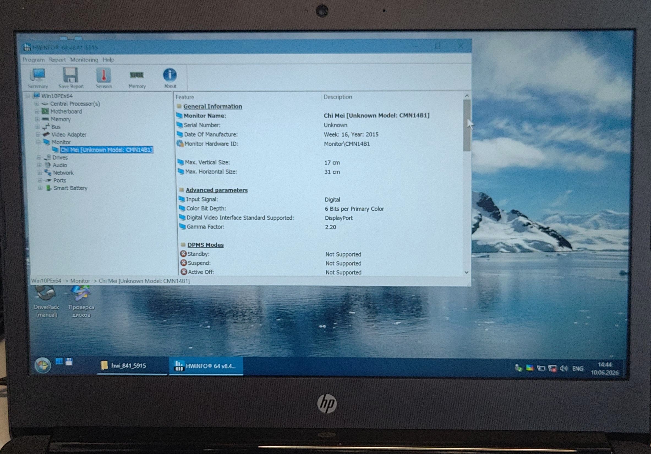Click the red X icon beside Standby
This screenshot has width=651, height=454.
click(x=184, y=254)
